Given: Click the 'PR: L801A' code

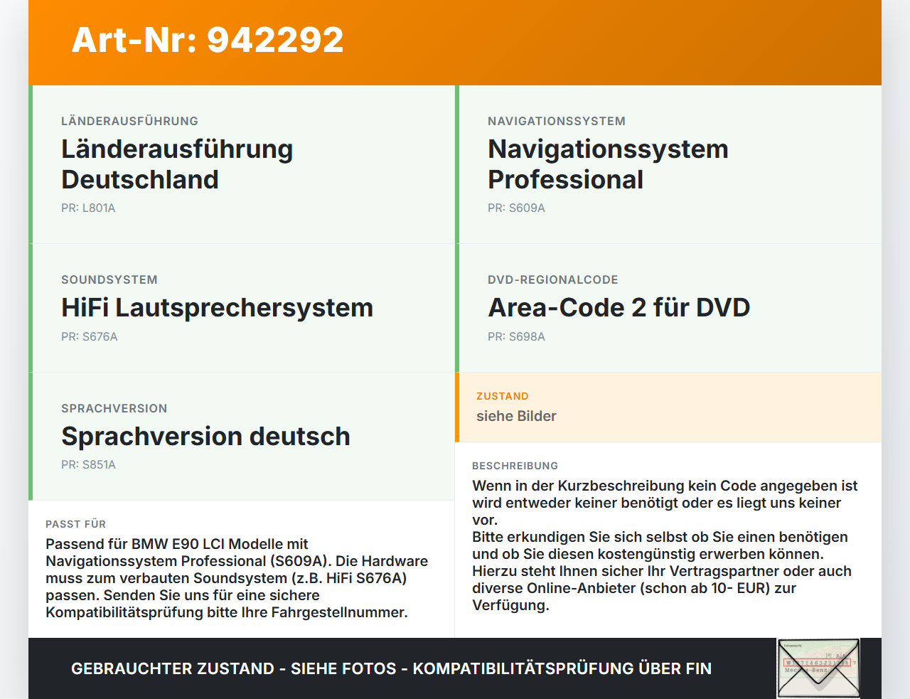Looking at the screenshot, I should [88, 208].
